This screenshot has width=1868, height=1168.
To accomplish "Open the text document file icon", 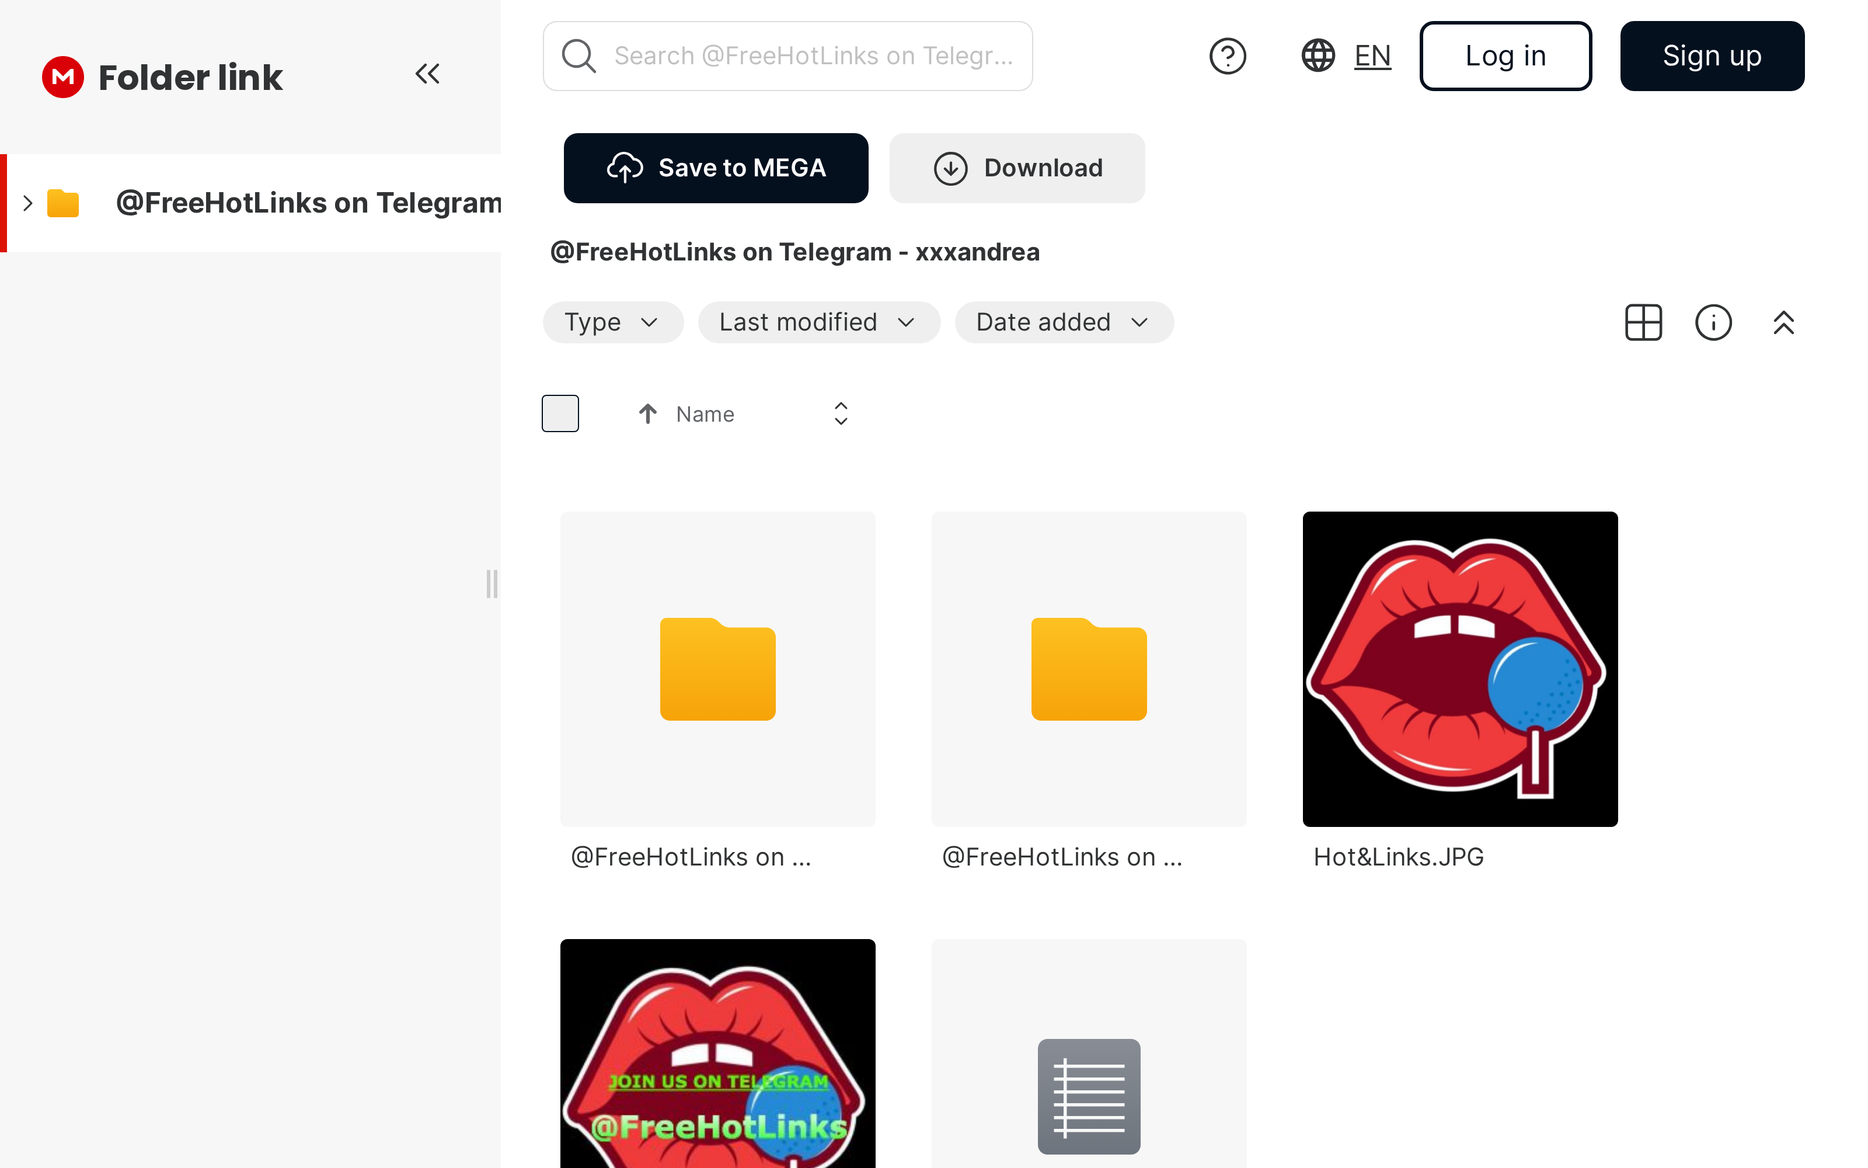I will click(1088, 1096).
